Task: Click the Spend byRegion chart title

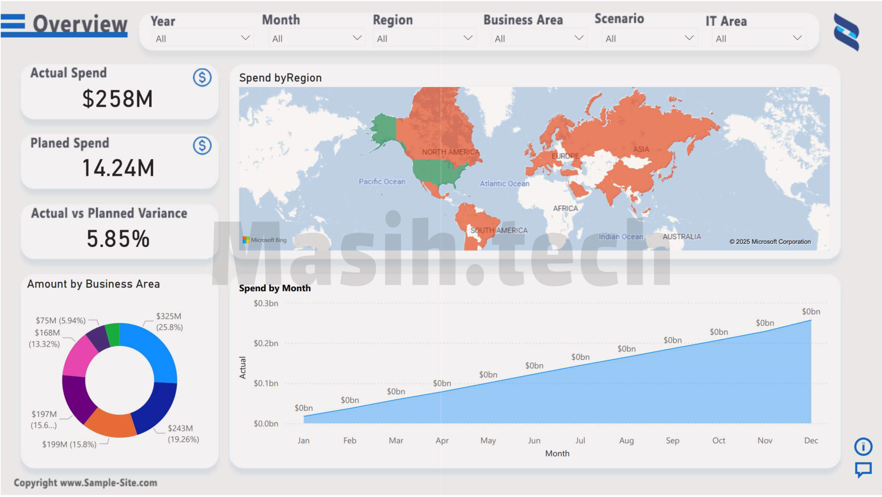Action: click(280, 78)
